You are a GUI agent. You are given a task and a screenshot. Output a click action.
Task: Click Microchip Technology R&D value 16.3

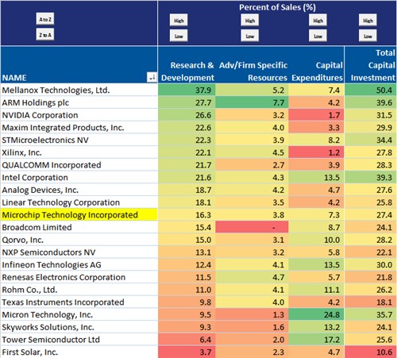click(187, 214)
